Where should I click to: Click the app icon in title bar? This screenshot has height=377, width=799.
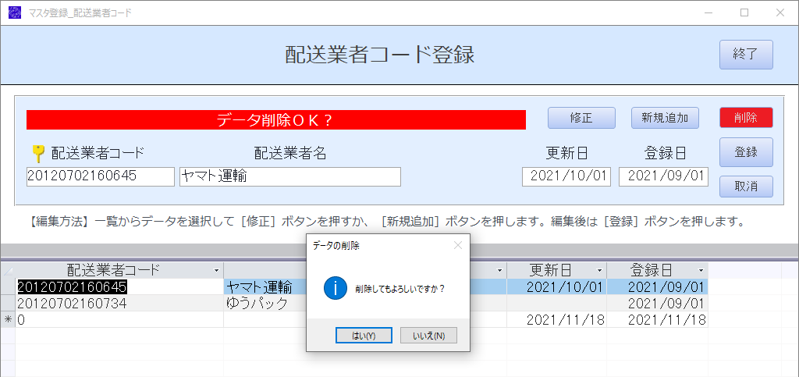[x=15, y=12]
